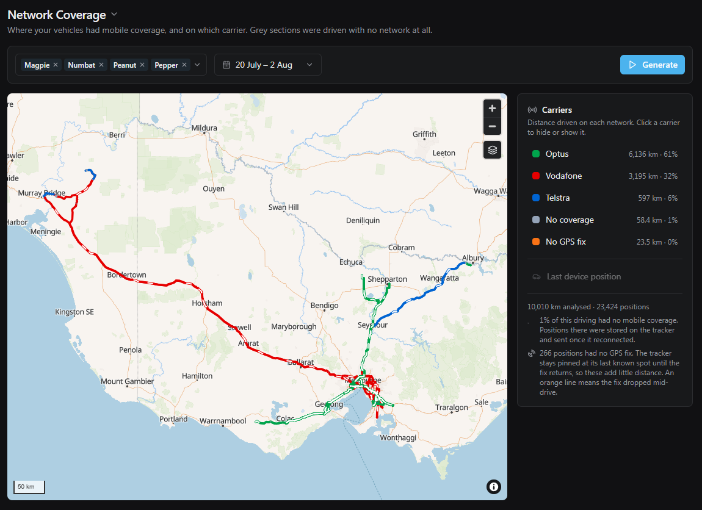Toggle the Optus carrier visibility
The height and width of the screenshot is (510, 702).
pos(604,154)
